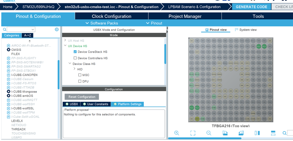This screenshot has height=141, width=293.
Task: Open the User Constants tab
Action: 96,104
